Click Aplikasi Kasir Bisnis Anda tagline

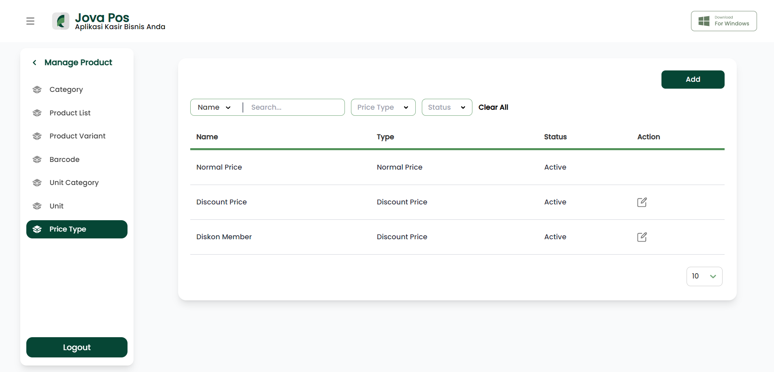coord(120,27)
